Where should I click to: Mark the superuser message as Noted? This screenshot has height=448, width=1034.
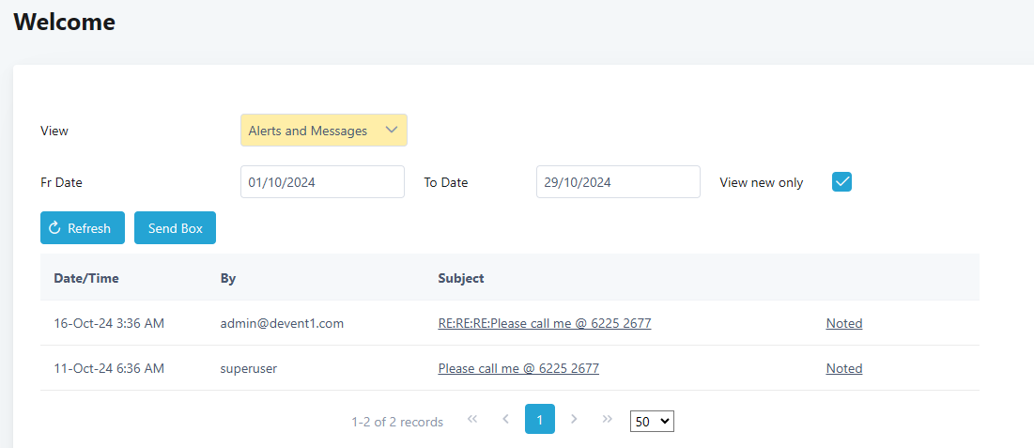coord(843,368)
